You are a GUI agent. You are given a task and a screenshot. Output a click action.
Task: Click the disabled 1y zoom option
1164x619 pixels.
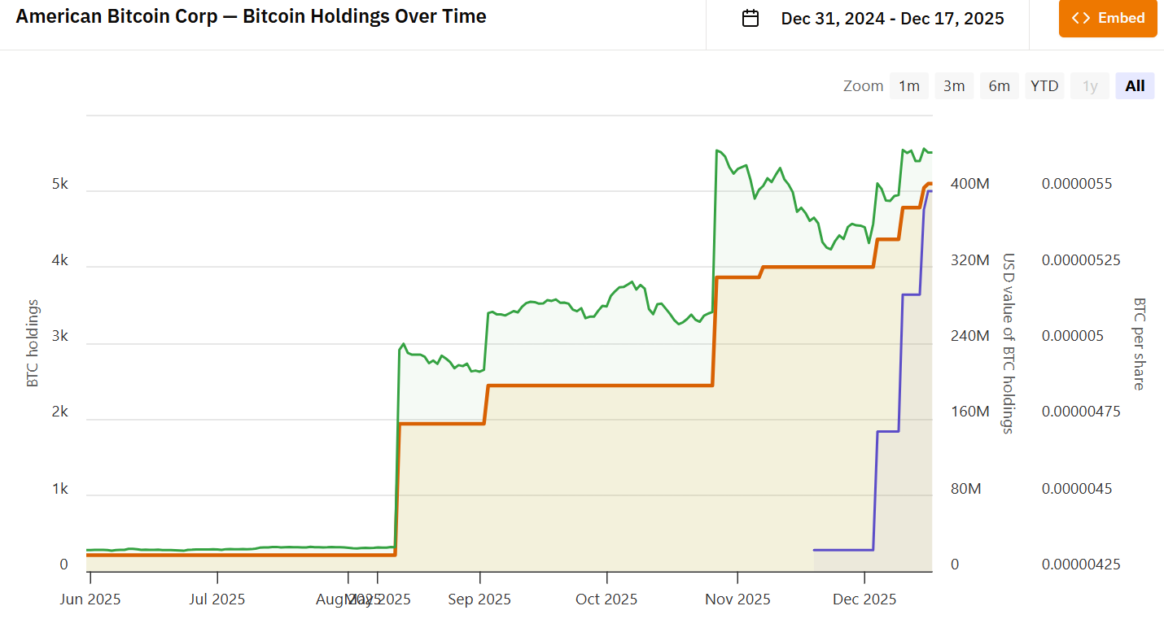[1090, 85]
